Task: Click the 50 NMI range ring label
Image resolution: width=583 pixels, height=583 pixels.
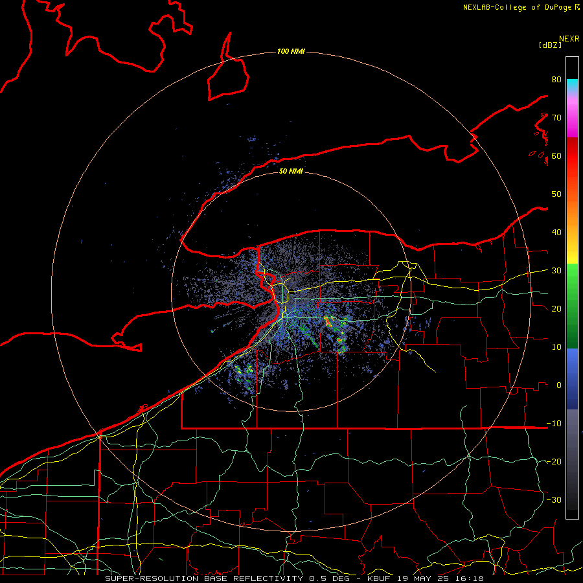Action: 291,171
